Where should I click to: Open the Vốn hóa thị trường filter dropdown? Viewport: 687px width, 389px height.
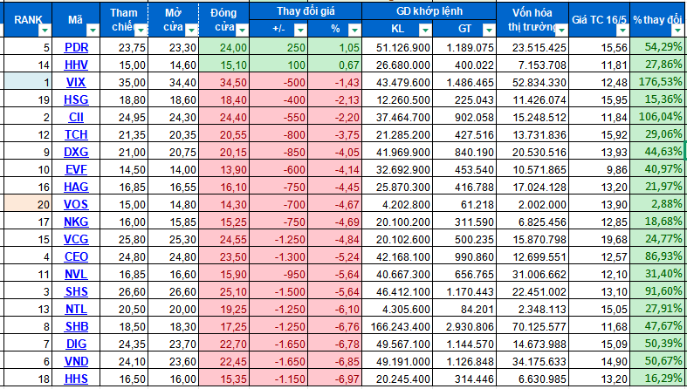click(561, 31)
